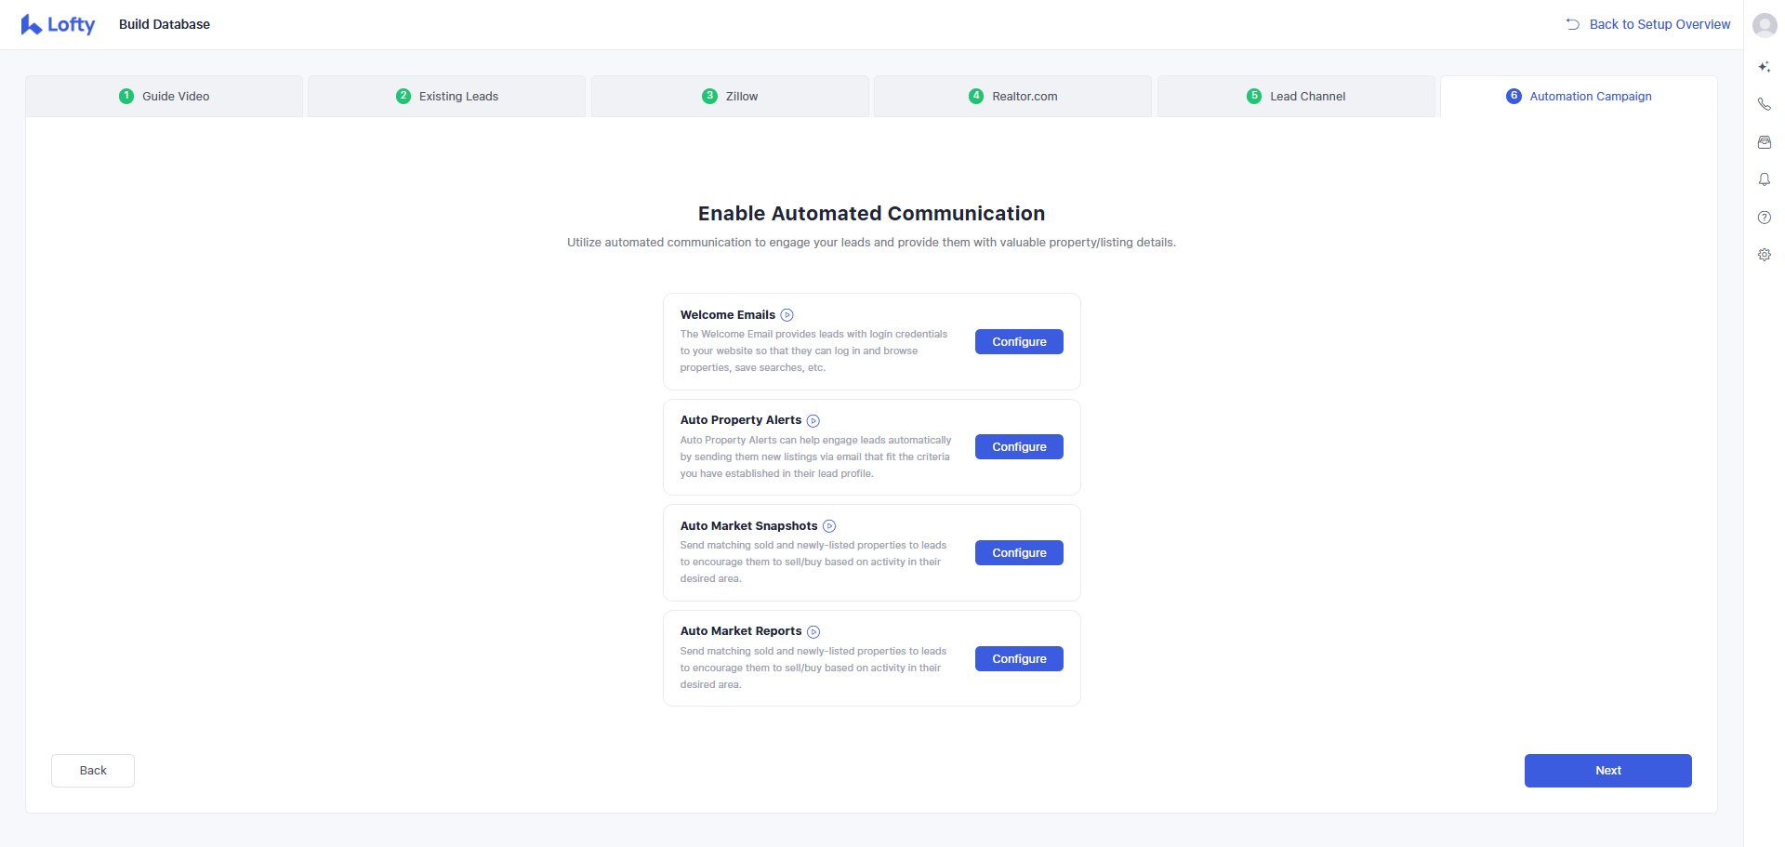Play the Auto Market Snapshots video icon
The height and width of the screenshot is (847, 1785).
[x=829, y=526]
